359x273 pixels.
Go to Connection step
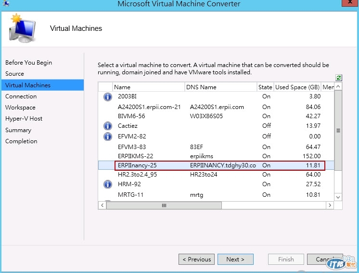(x=21, y=96)
